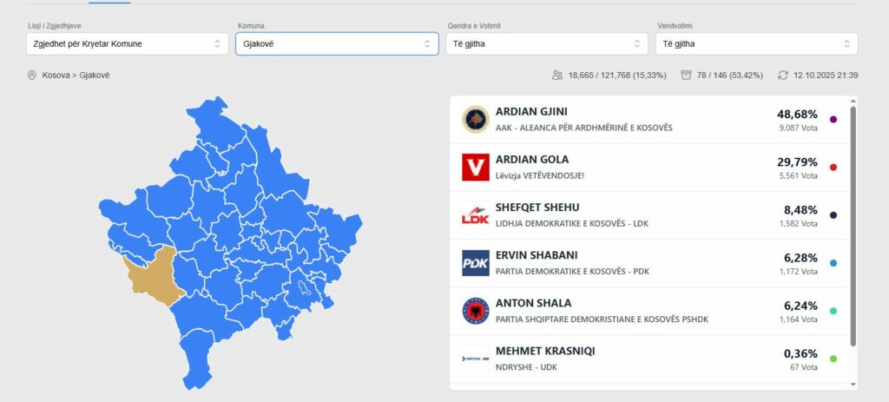Click the PSHDK eagle logo
Image resolution: width=889 pixels, height=402 pixels.
(476, 311)
